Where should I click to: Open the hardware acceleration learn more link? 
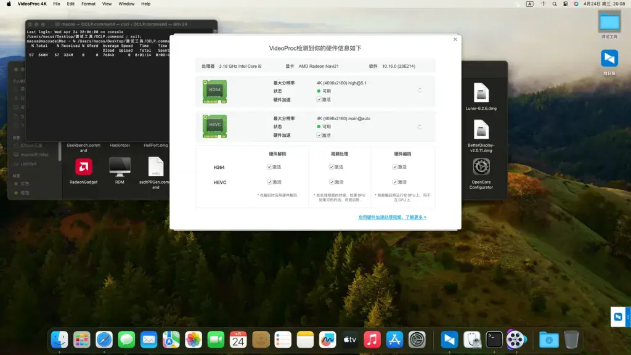click(x=392, y=217)
